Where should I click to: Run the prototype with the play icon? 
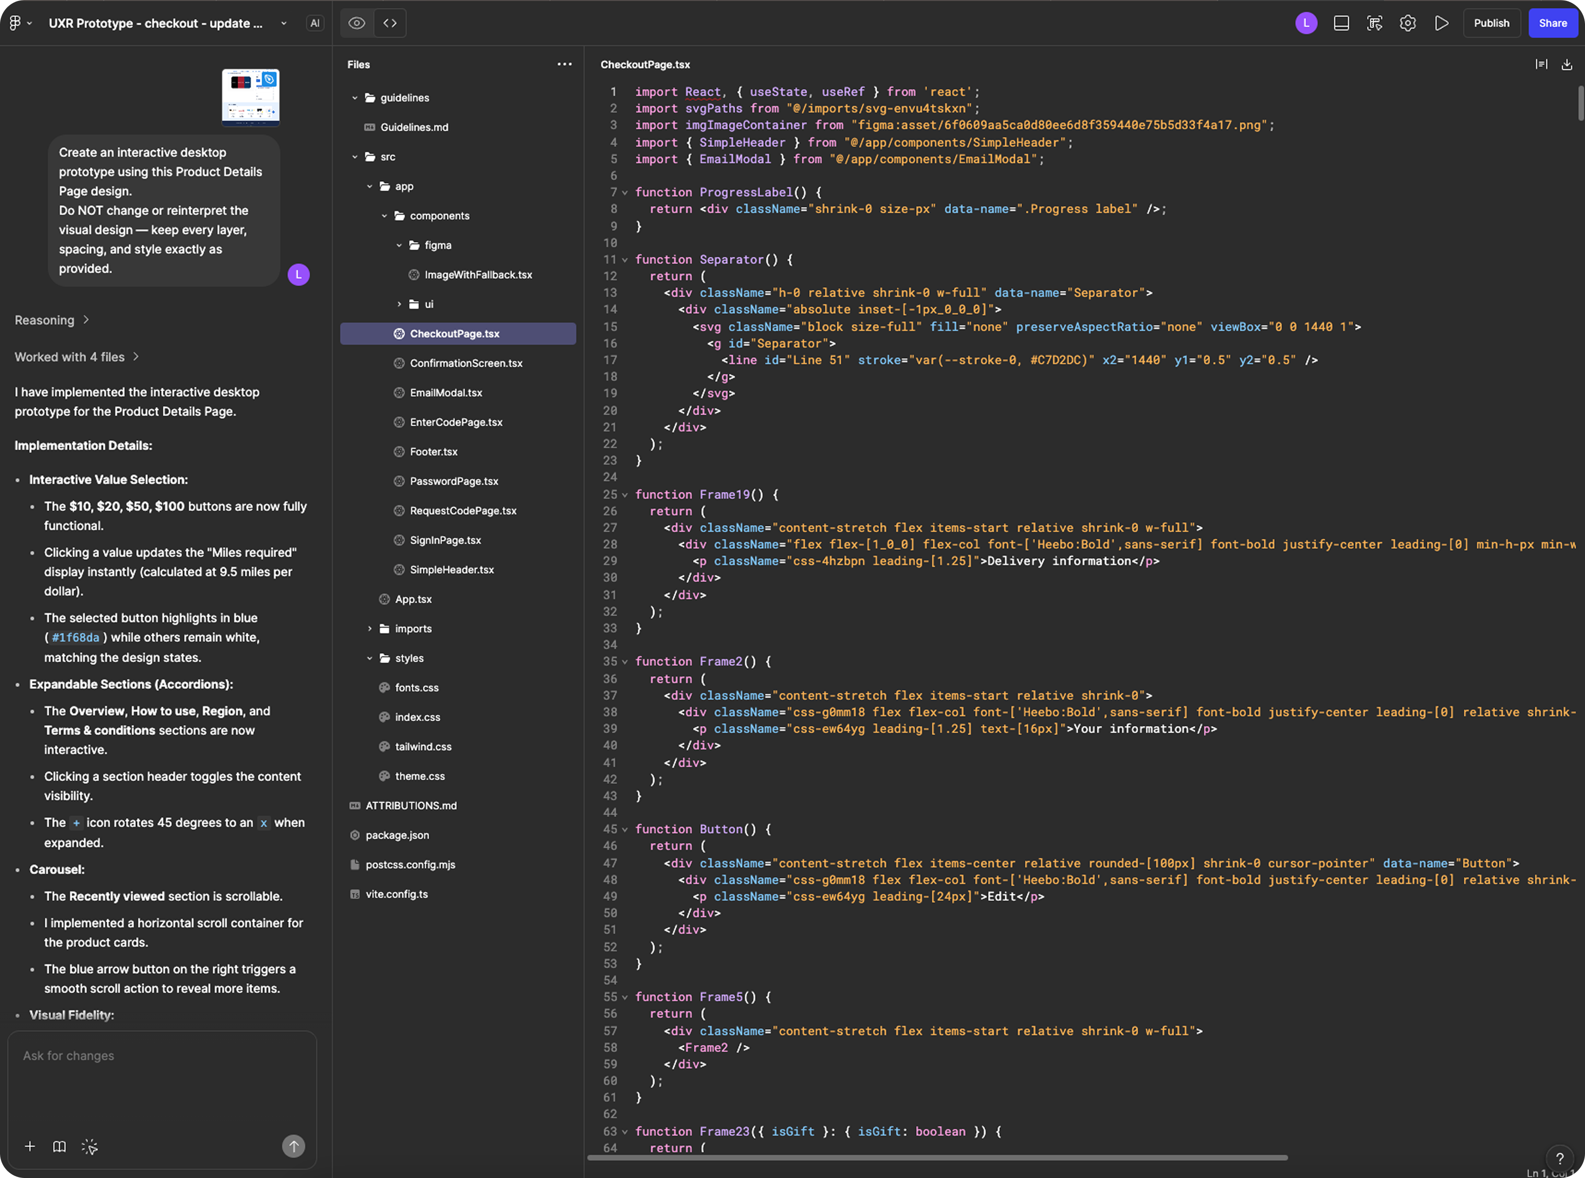(1440, 23)
